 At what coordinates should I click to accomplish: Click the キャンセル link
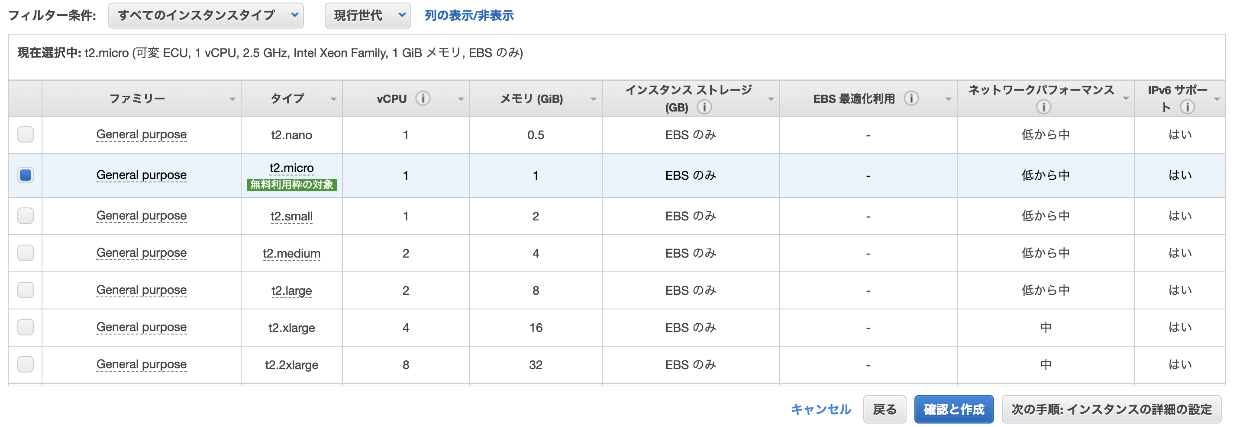pyautogui.click(x=820, y=409)
